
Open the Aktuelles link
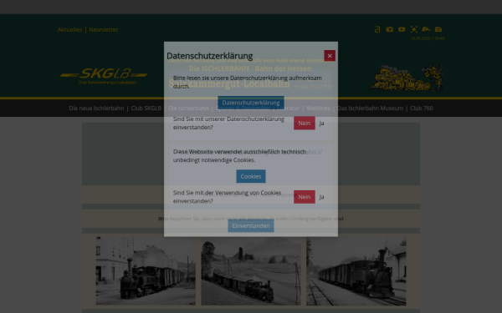click(69, 30)
